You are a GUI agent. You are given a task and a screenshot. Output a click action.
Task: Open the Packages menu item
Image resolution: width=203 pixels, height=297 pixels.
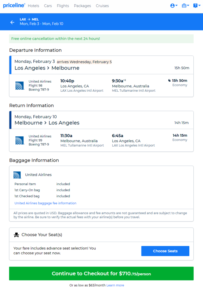pyautogui.click(x=82, y=6)
